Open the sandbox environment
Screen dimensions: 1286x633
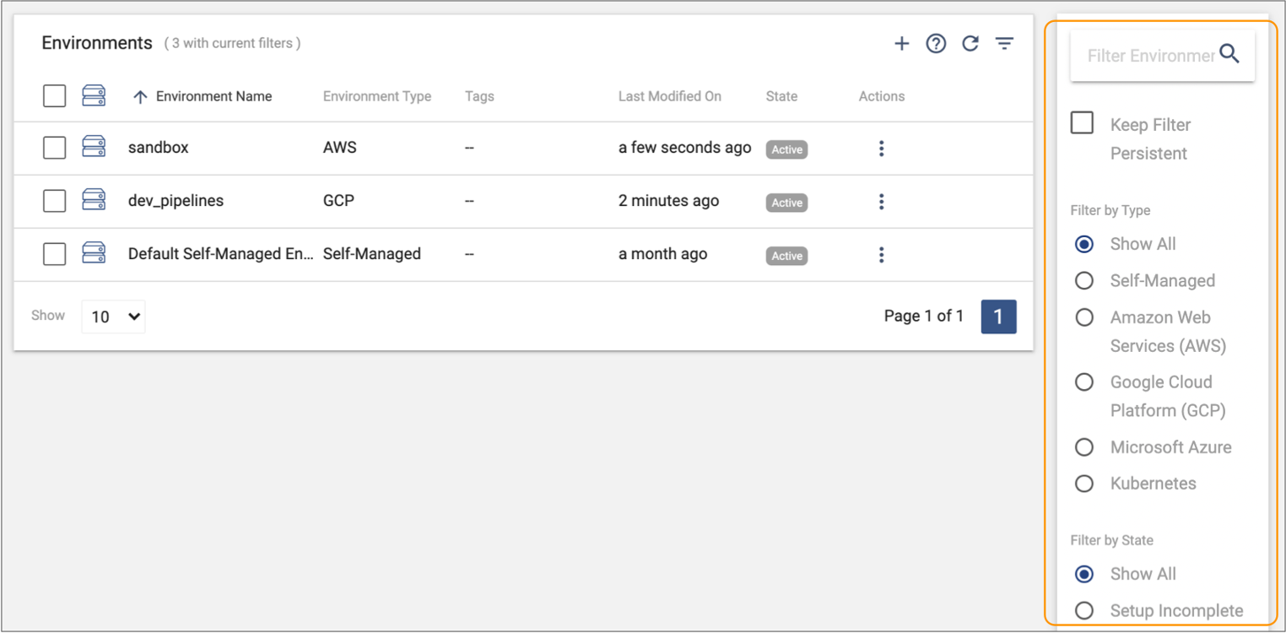[159, 148]
